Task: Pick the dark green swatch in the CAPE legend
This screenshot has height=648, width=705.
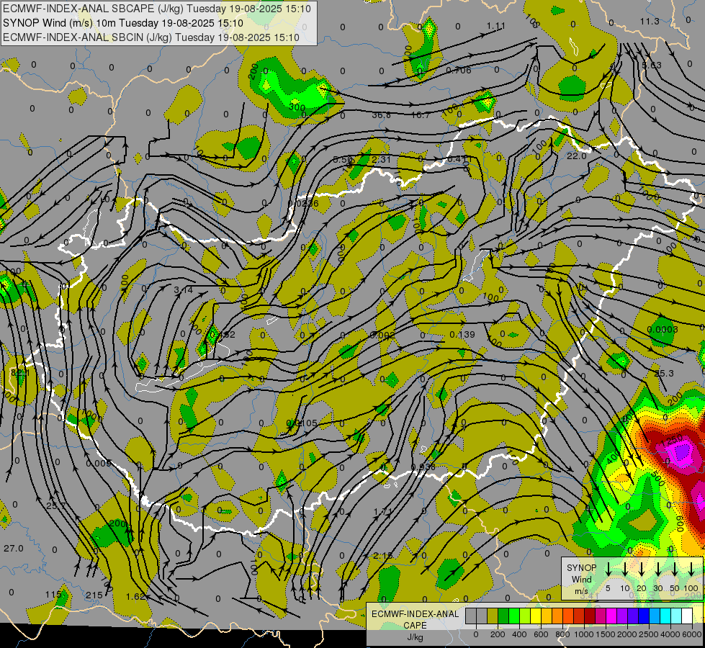Action: click(x=503, y=616)
